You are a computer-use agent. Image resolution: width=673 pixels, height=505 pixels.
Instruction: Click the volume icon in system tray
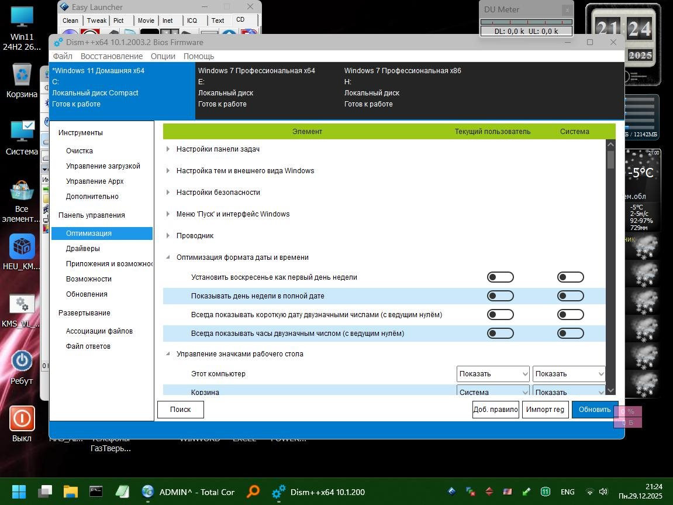tap(603, 492)
